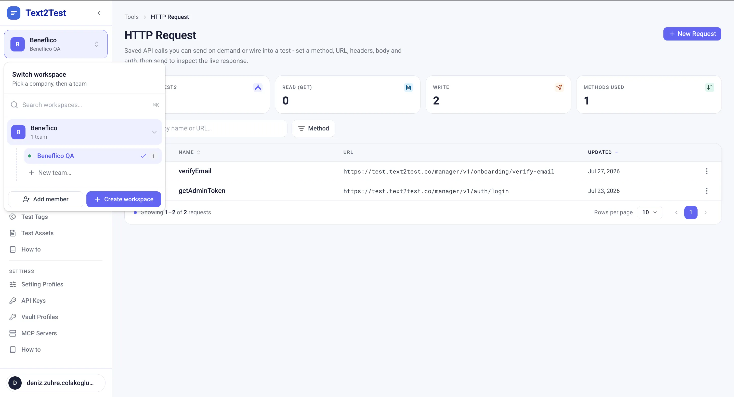This screenshot has width=734, height=397.
Task: Click the requests network icon in stats card
Action: pos(258,87)
